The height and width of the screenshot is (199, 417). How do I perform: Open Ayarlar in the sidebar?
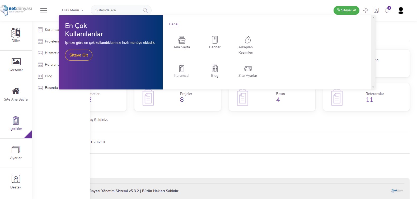(16, 153)
